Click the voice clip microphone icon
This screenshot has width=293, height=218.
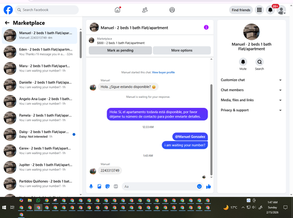click(91, 186)
